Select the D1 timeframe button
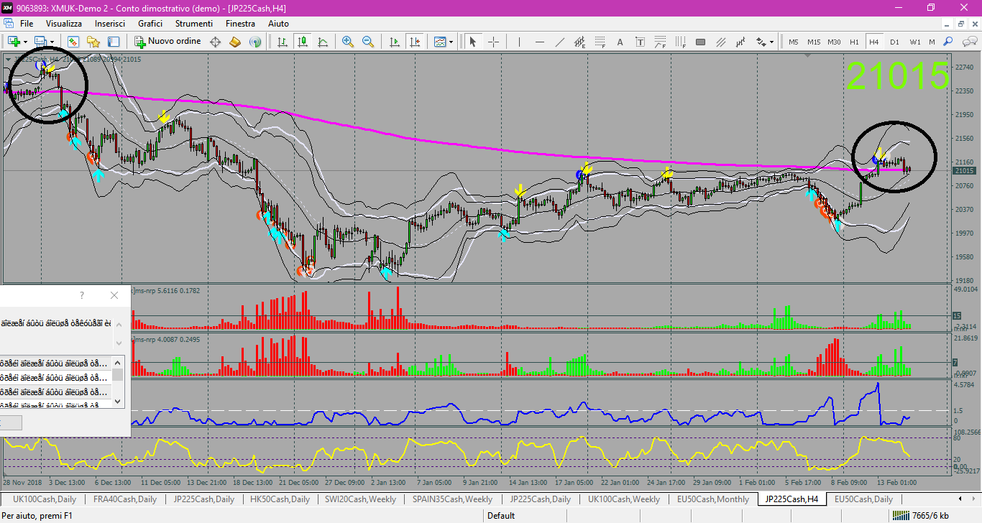982x523 pixels. click(x=894, y=42)
